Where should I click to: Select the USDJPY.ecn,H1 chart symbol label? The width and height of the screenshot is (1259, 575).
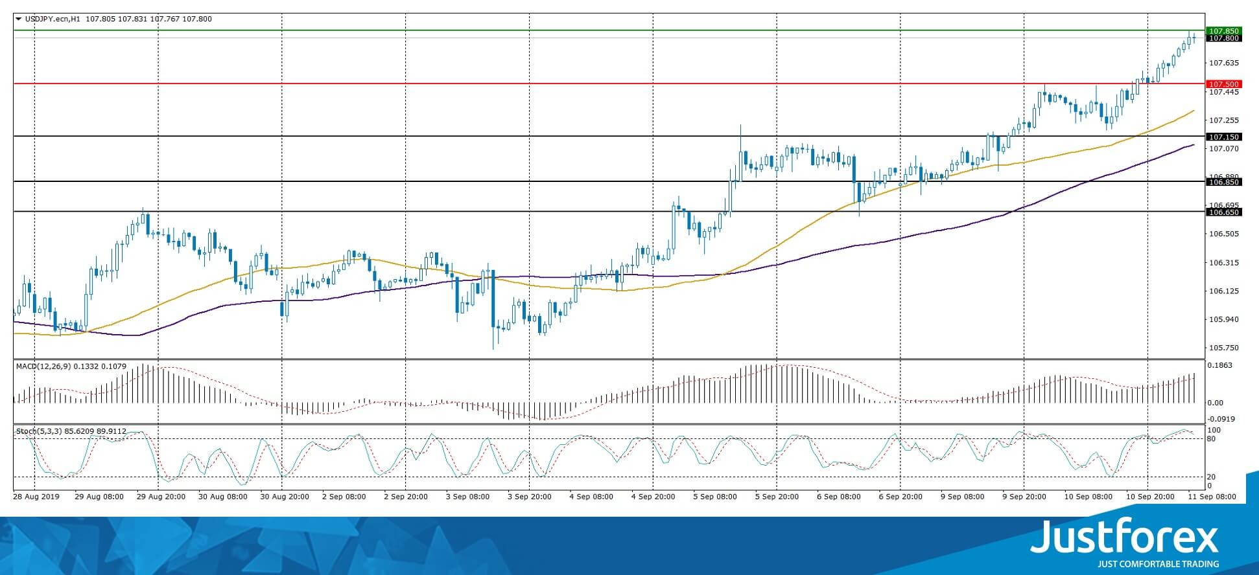click(53, 19)
